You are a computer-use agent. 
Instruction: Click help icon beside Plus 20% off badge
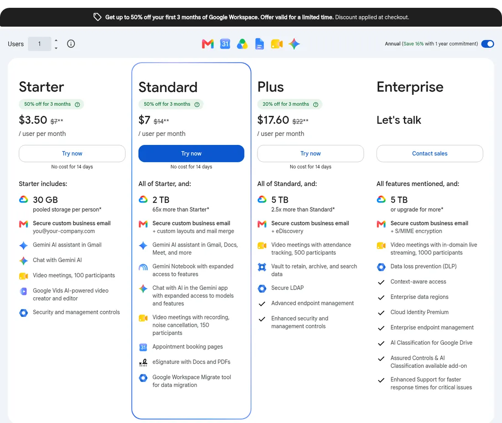pyautogui.click(x=316, y=104)
